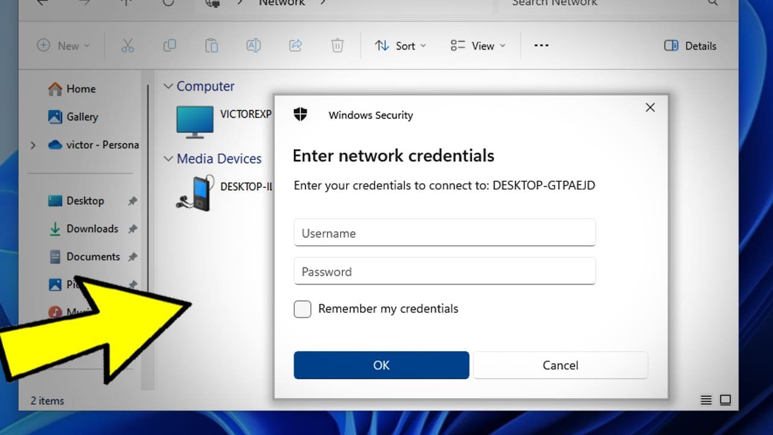Click OK in the credentials dialog
Viewport: 773px width, 435px height.
point(381,365)
